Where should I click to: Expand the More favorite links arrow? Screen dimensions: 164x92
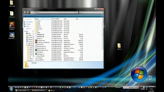point(30,29)
